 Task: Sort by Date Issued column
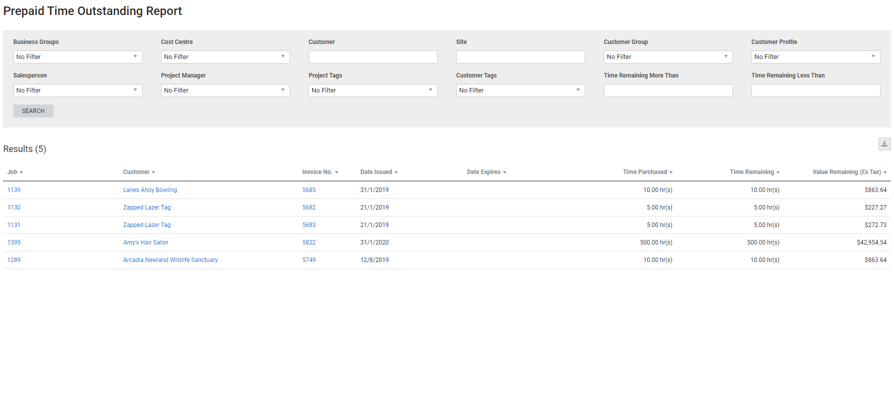point(379,172)
